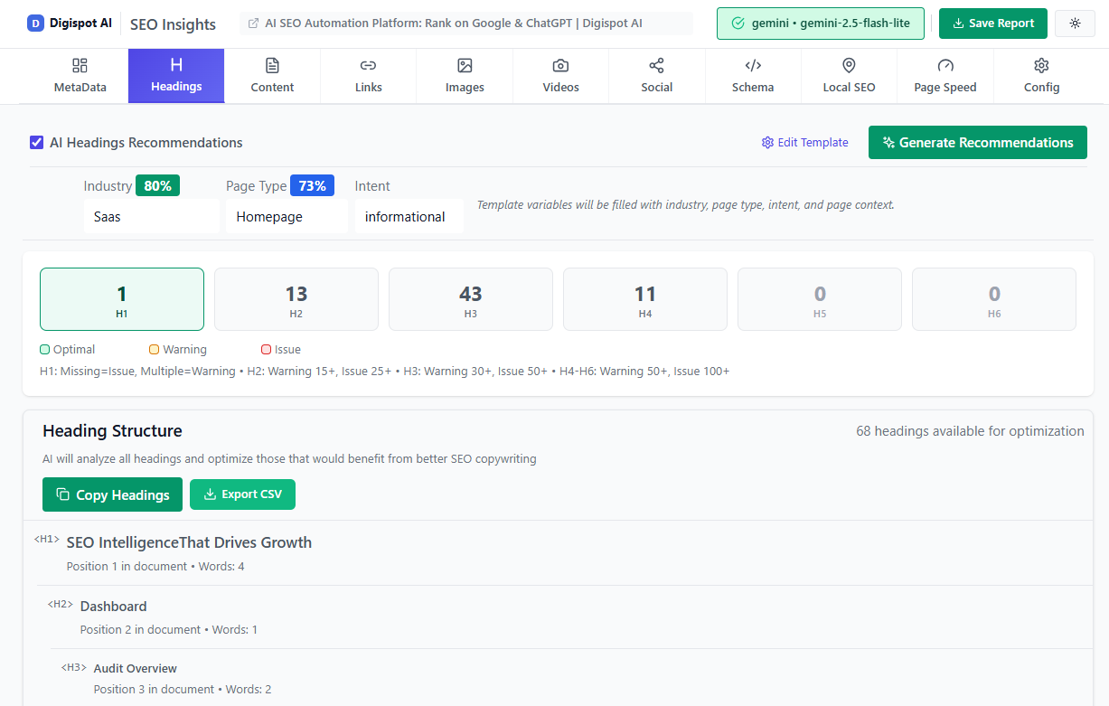
Task: Switch to the Content tab
Action: tap(272, 76)
